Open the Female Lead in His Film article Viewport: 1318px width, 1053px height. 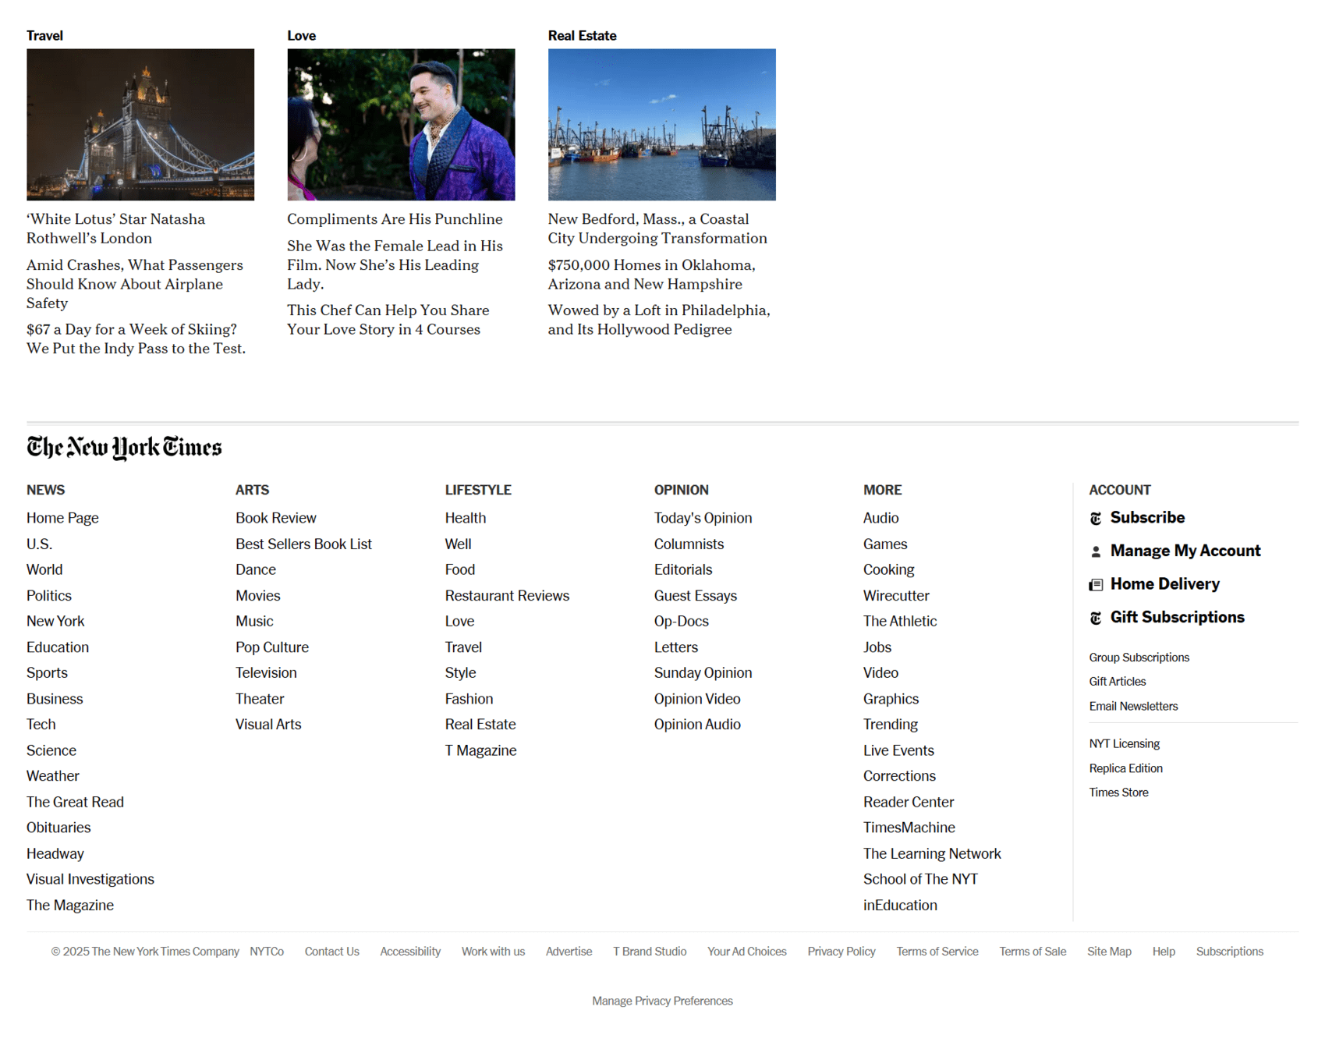point(395,265)
